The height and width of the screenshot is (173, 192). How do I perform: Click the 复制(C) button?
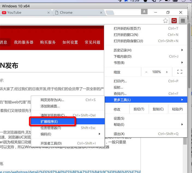point(158,109)
